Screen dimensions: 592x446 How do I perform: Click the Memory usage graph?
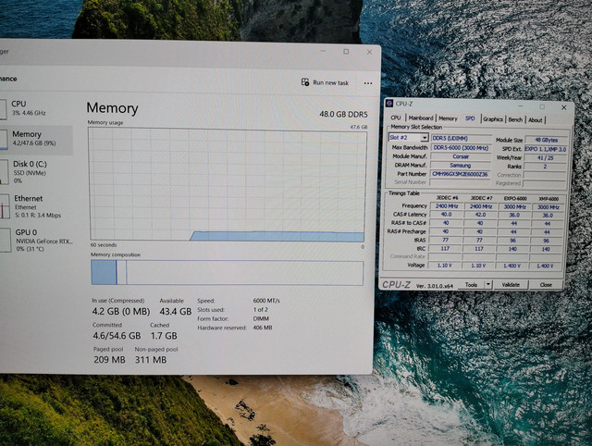pyautogui.click(x=228, y=184)
